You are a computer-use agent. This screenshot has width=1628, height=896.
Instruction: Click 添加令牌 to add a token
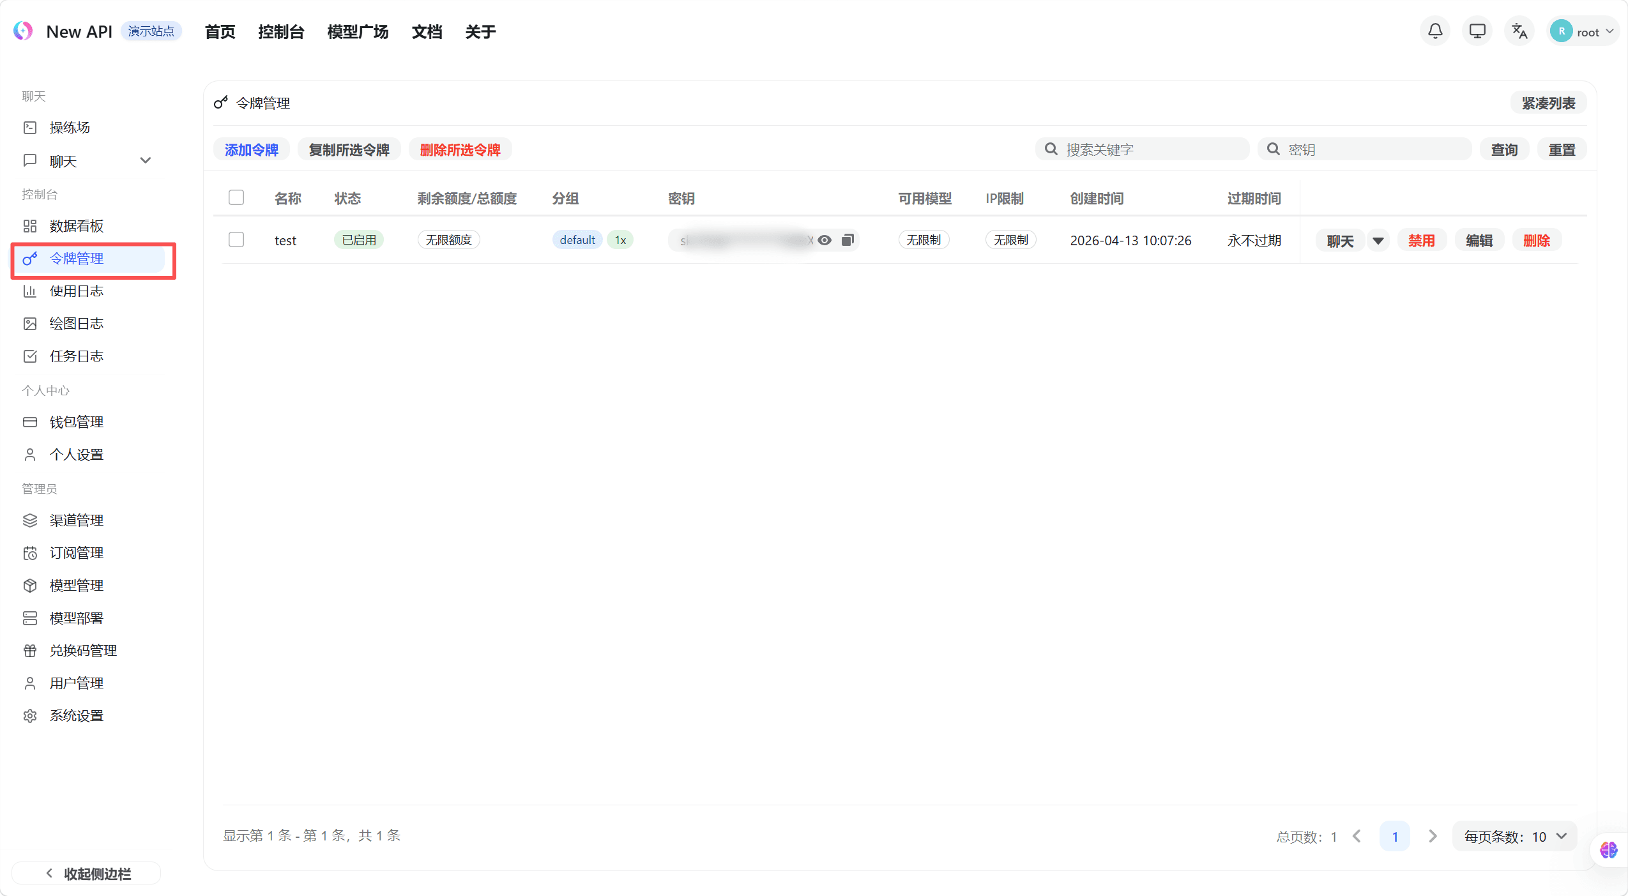click(252, 149)
